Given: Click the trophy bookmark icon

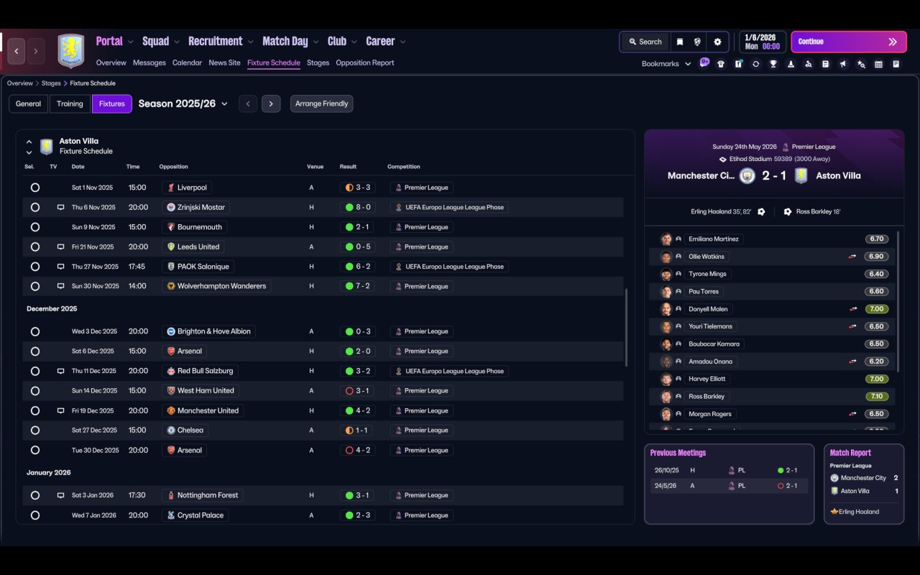Looking at the screenshot, I should pos(773,64).
